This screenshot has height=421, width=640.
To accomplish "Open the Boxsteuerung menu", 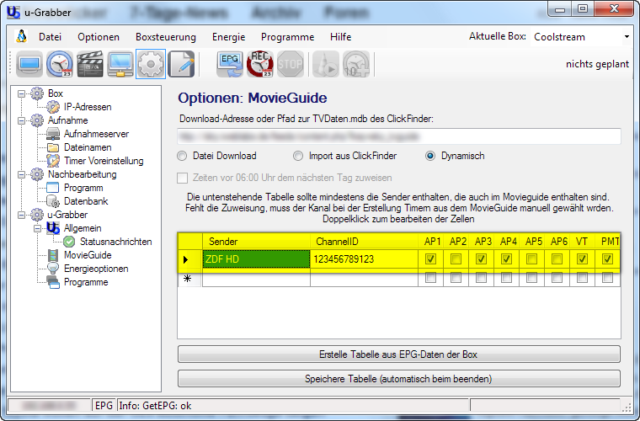I will pyautogui.click(x=165, y=37).
